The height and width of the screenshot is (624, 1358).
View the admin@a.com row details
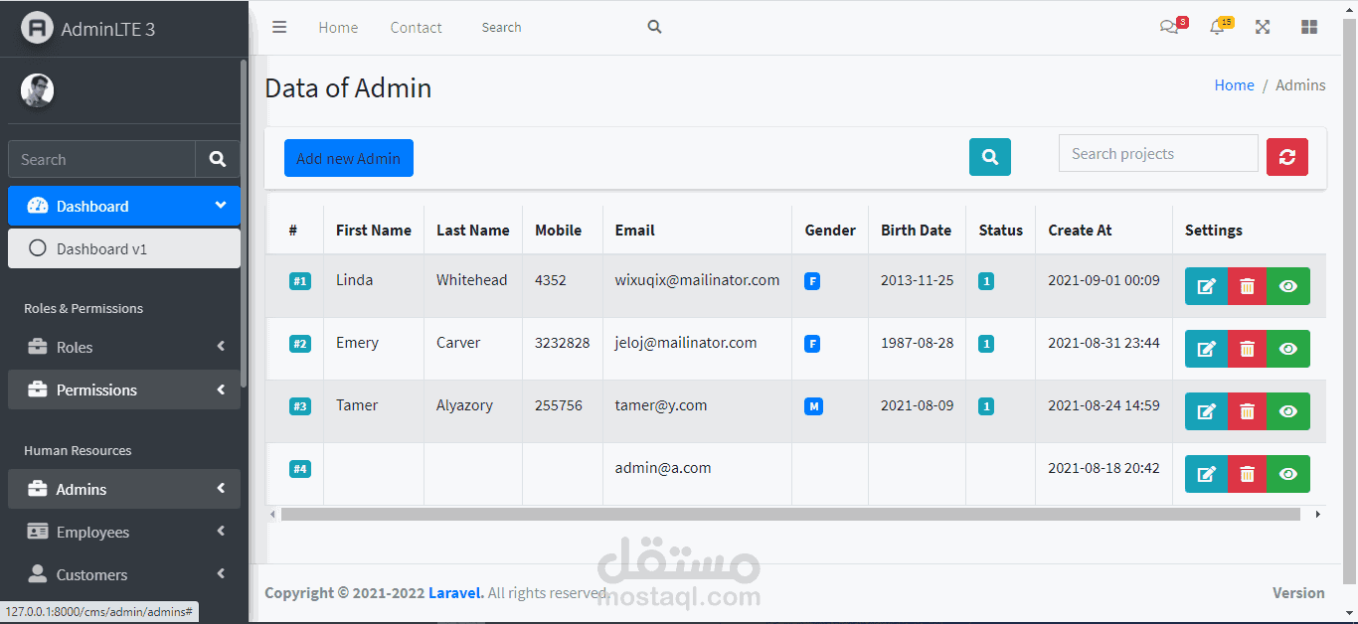tap(1288, 474)
